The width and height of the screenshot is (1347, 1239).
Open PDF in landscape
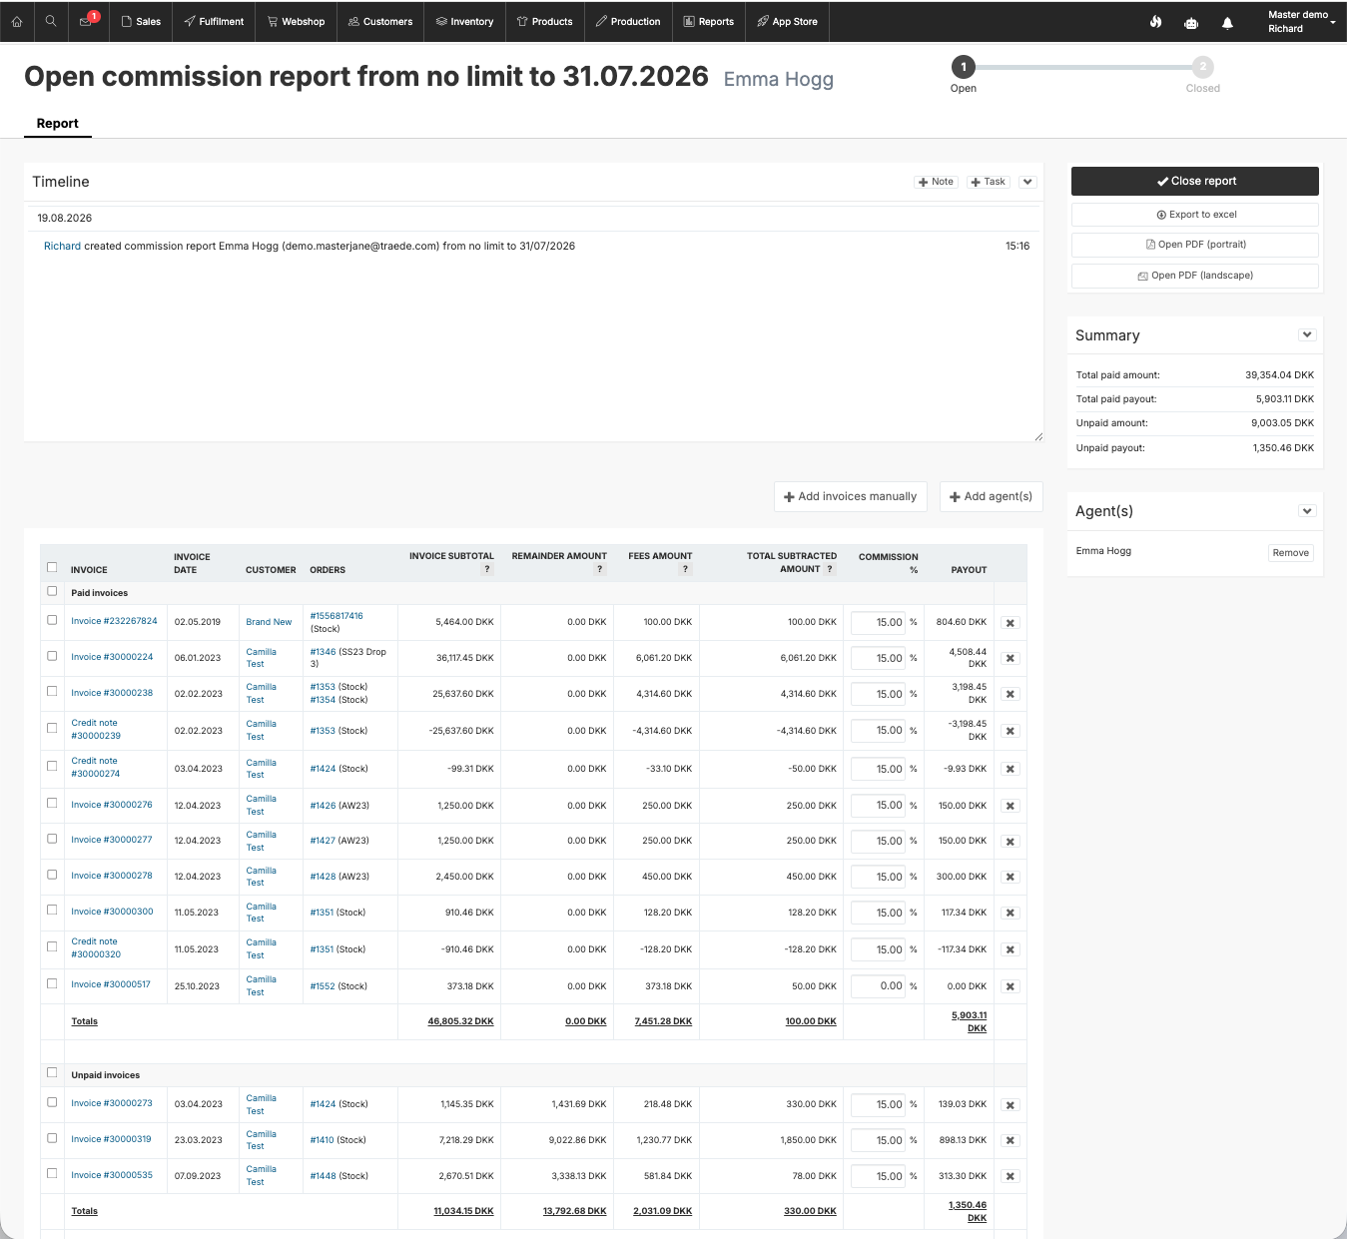(1195, 276)
